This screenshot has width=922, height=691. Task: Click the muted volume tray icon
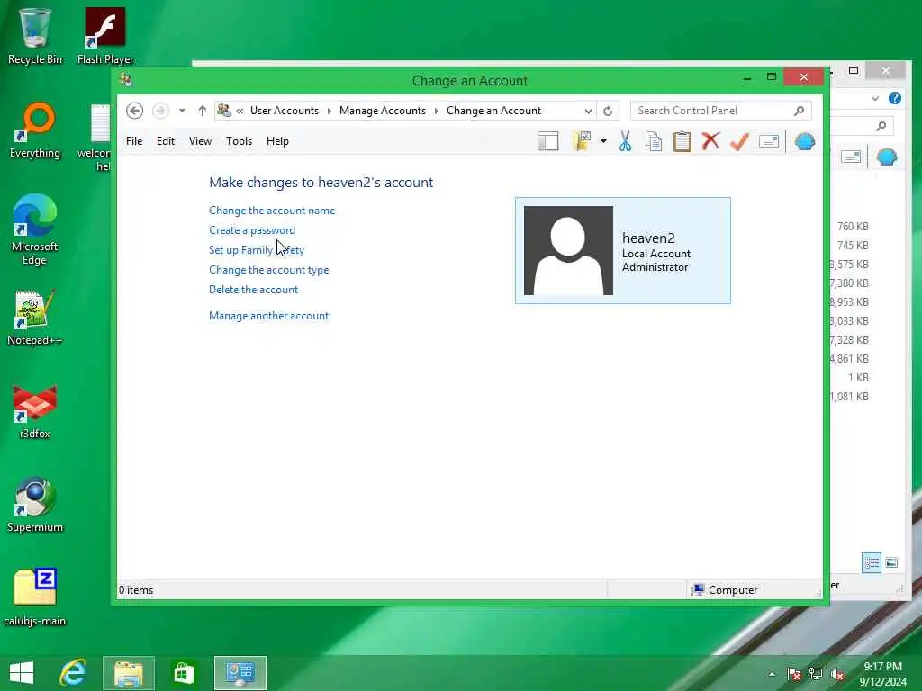[837, 674]
